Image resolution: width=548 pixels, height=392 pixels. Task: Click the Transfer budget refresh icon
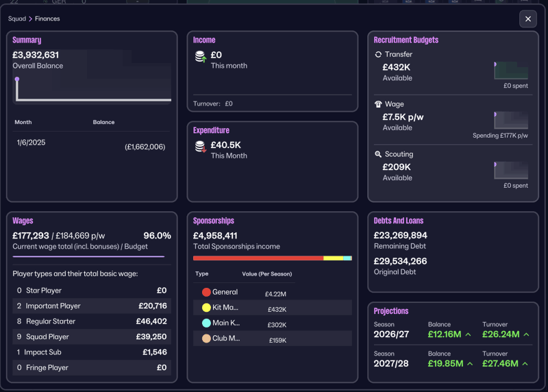pyautogui.click(x=378, y=54)
